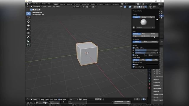Image resolution: width=189 pixels, height=106 pixels.
Task: Click outliner search magnifier icon
Action: tap(159, 7)
